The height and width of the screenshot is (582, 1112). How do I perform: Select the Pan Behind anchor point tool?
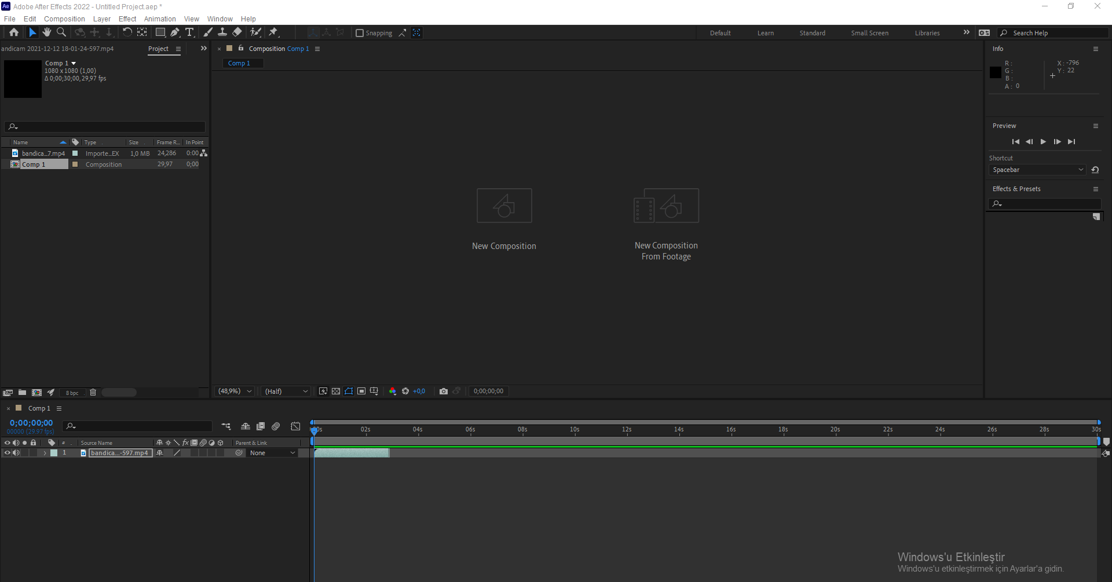tap(142, 32)
